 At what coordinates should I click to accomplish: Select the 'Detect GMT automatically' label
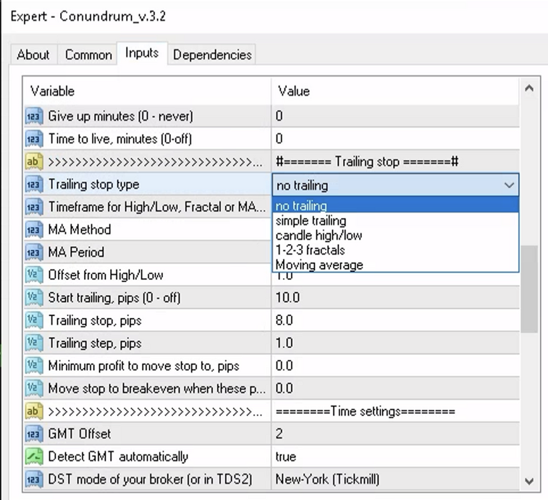(118, 457)
